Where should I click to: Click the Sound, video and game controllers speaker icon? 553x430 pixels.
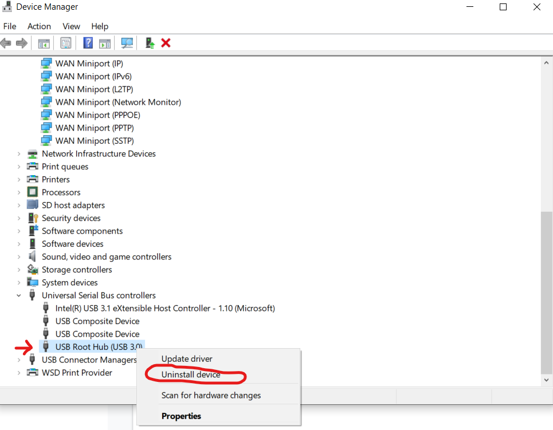pyautogui.click(x=33, y=257)
